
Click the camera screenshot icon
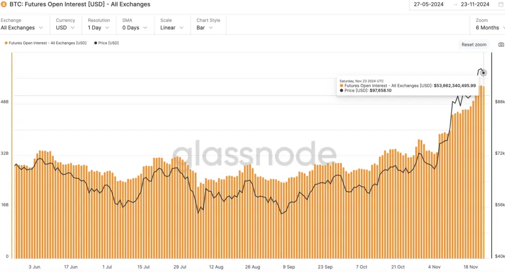[501, 44]
